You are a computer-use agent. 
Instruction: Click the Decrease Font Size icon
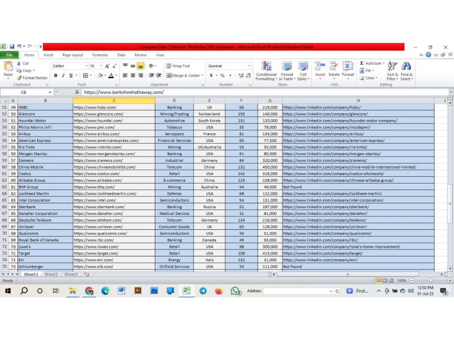115,66
